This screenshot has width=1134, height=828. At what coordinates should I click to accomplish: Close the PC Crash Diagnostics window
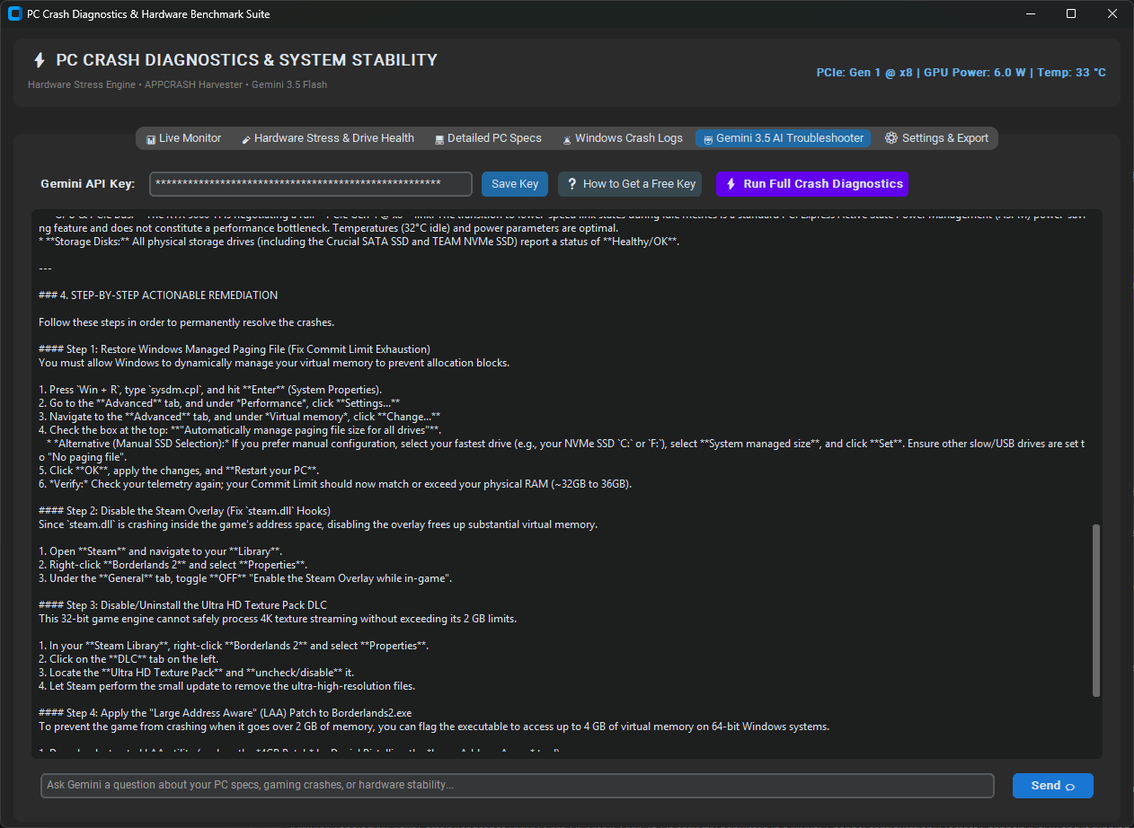tap(1112, 13)
